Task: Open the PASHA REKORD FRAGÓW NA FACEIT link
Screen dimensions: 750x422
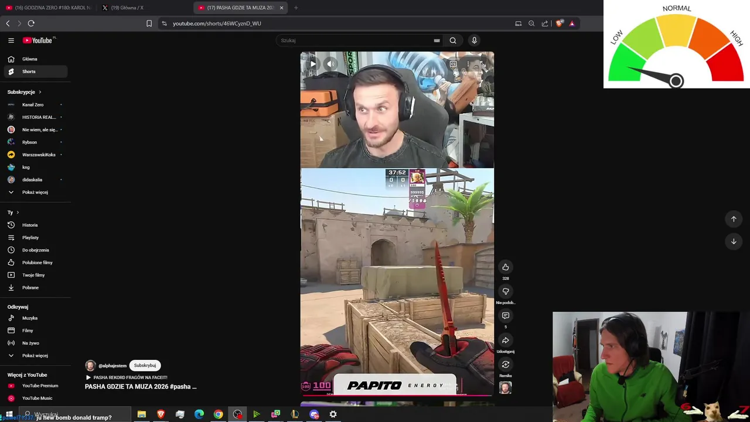Action: (127, 377)
